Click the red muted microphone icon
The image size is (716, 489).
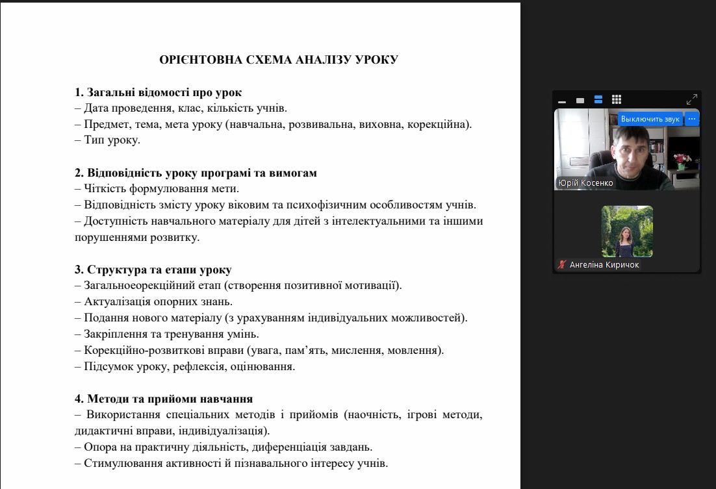[561, 265]
